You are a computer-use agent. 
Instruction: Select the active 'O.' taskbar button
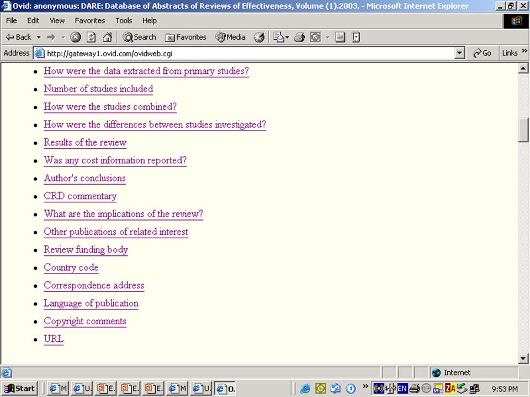(x=226, y=389)
